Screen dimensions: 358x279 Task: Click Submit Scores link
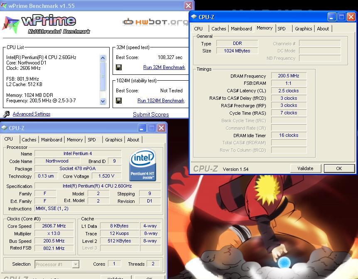point(151,114)
